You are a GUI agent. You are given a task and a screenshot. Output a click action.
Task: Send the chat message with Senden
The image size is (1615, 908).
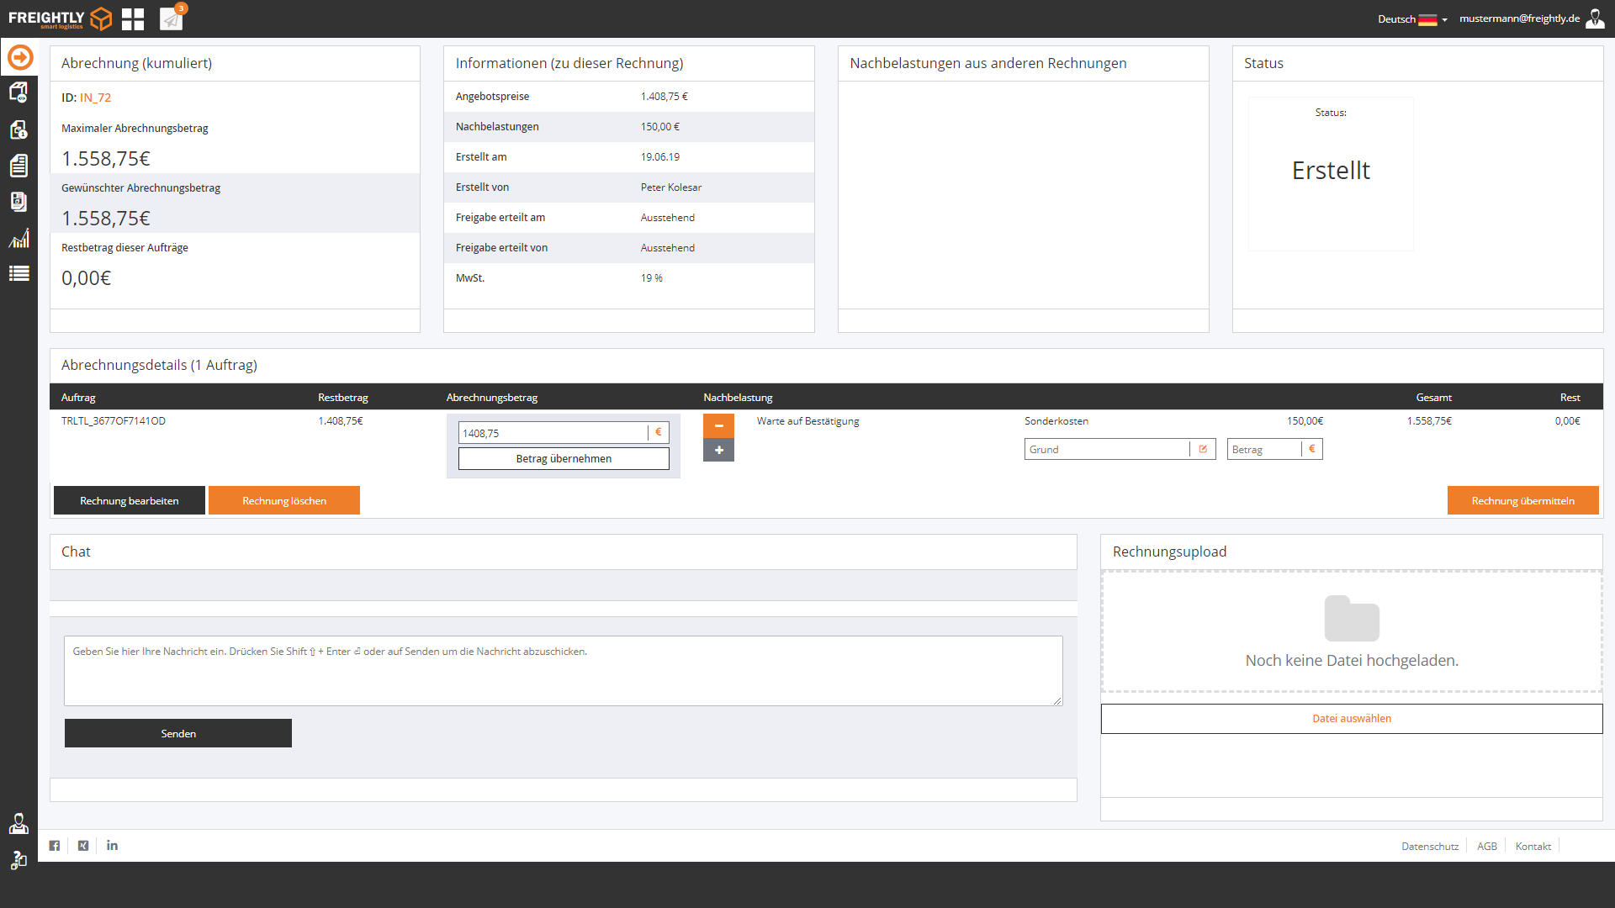(x=178, y=733)
